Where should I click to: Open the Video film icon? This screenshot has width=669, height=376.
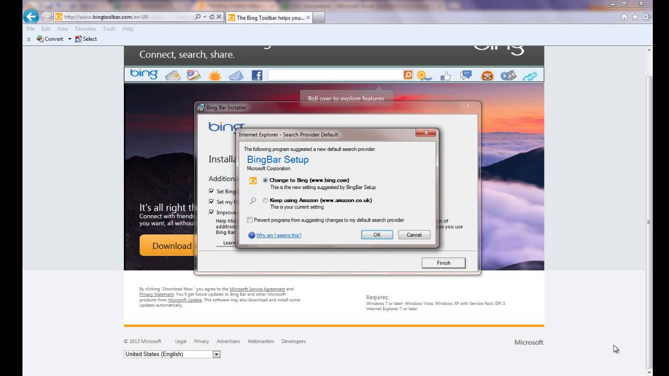coord(507,76)
